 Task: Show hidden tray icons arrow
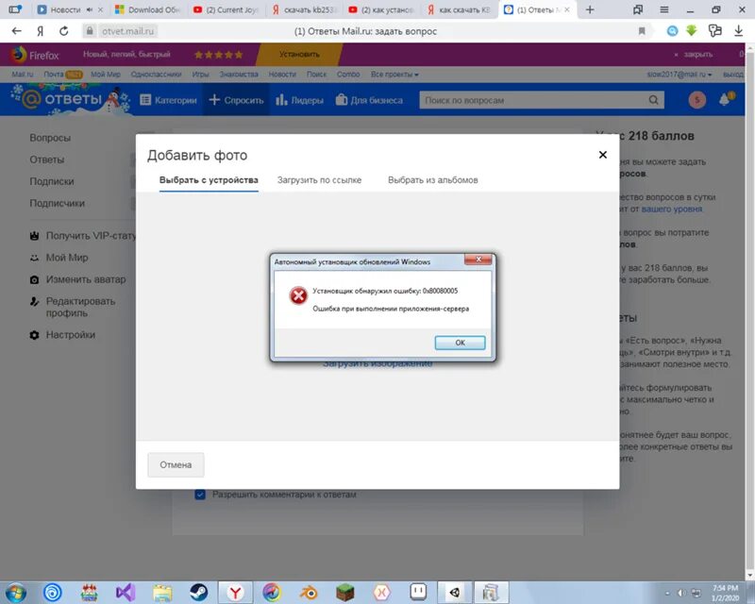click(667, 594)
